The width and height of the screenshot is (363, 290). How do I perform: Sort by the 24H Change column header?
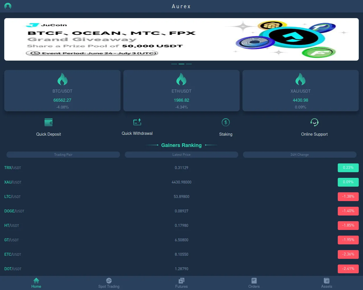point(299,155)
